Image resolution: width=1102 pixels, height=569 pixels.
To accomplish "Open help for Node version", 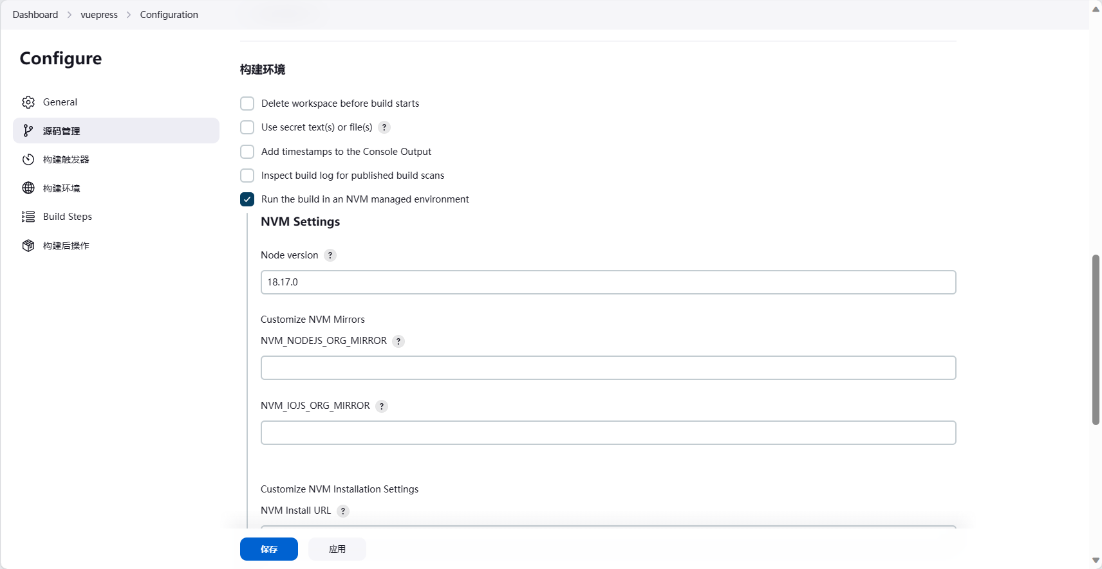I will pyautogui.click(x=330, y=255).
